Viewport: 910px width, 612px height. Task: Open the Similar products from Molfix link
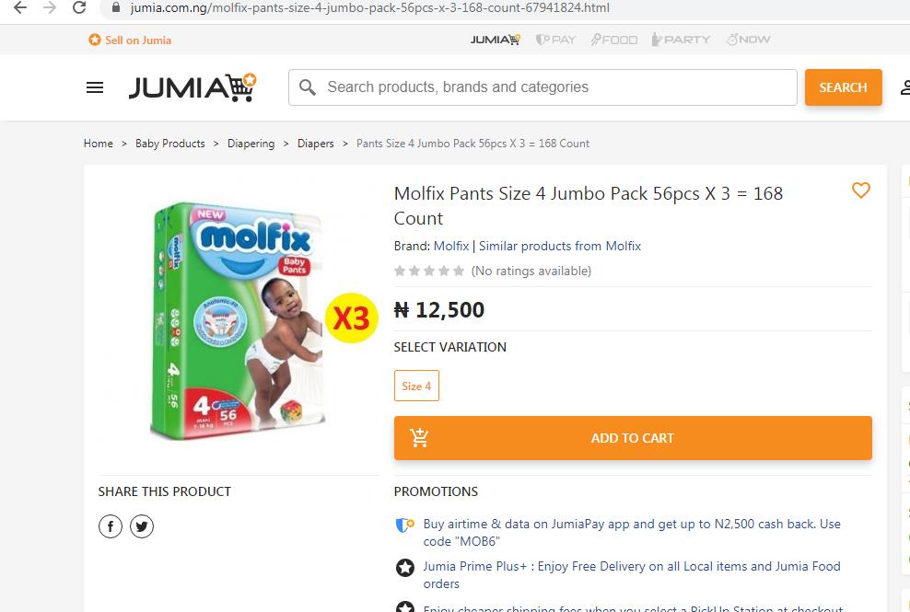click(x=559, y=246)
